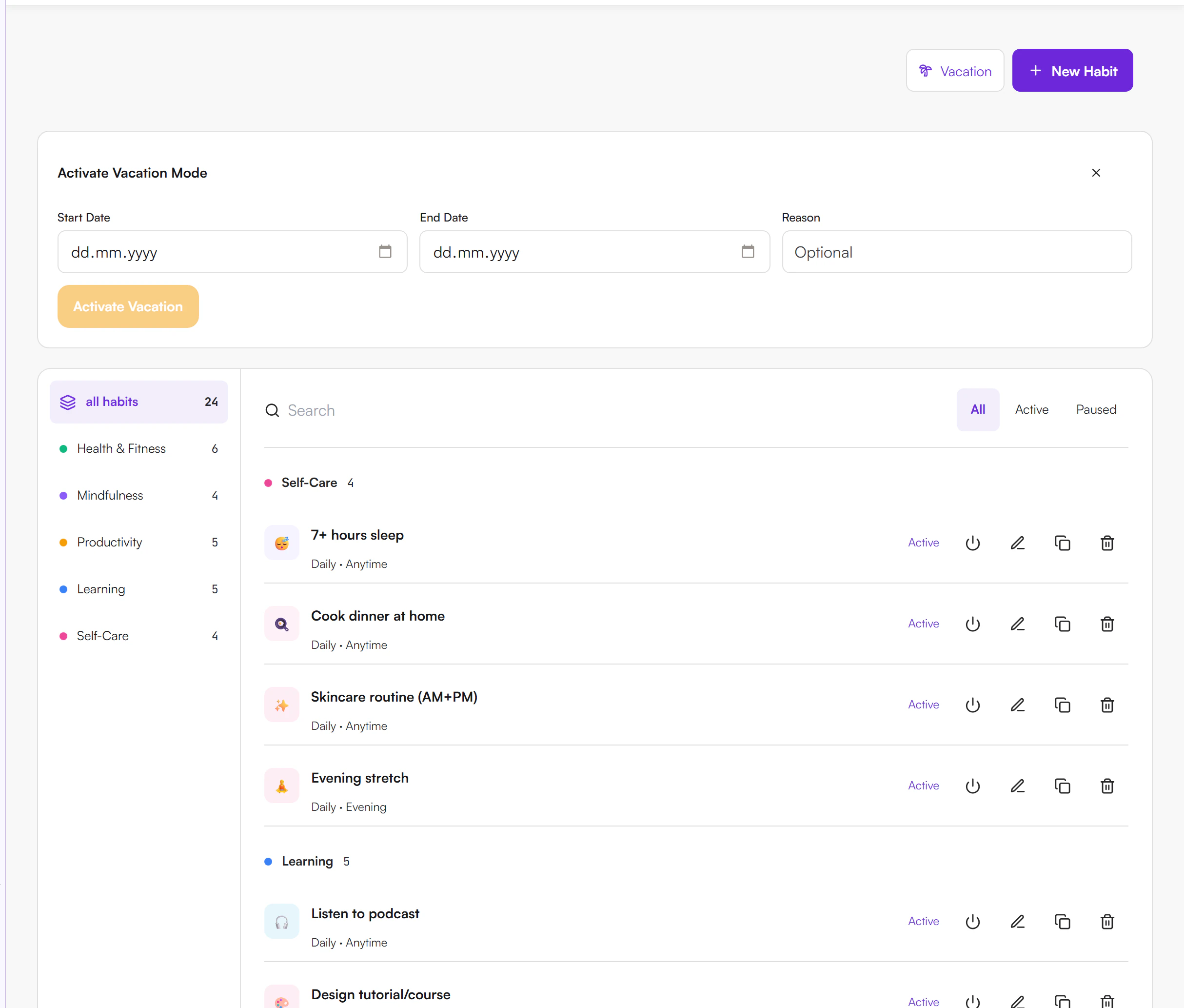1184x1008 pixels.
Task: Click the Reason optional input field
Action: 957,252
